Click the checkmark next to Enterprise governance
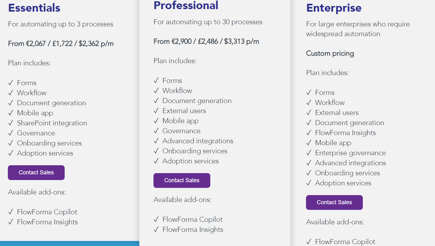 pos(309,153)
